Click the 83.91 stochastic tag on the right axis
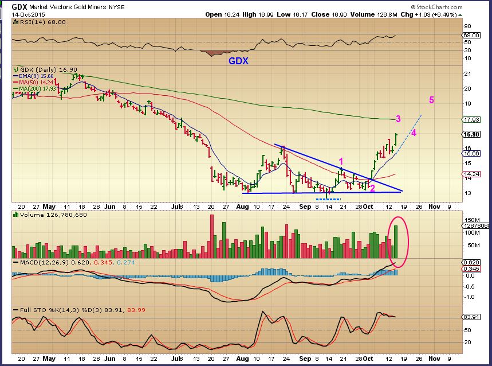Image resolution: width=492 pixels, height=366 pixels. [x=471, y=317]
